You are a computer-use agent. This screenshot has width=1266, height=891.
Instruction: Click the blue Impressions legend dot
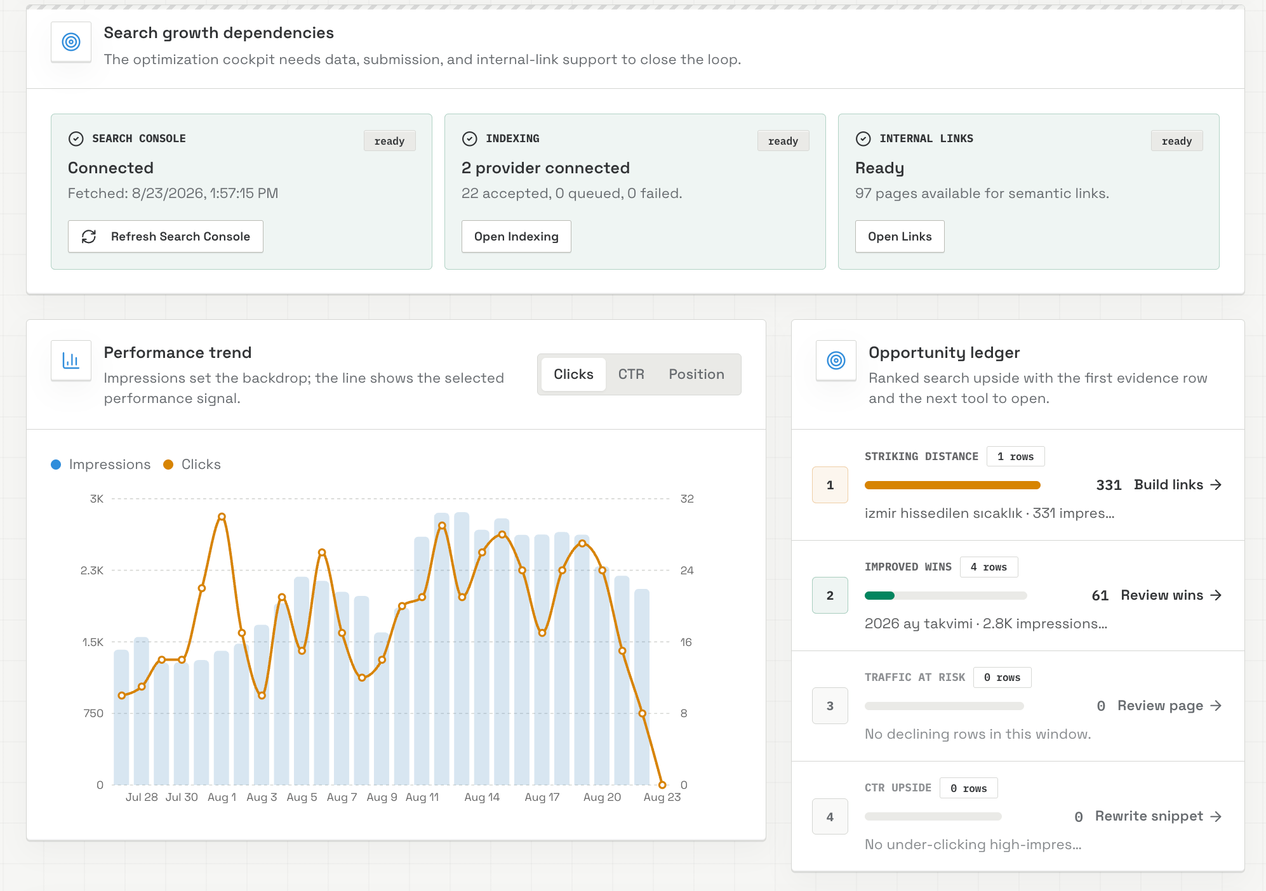56,465
